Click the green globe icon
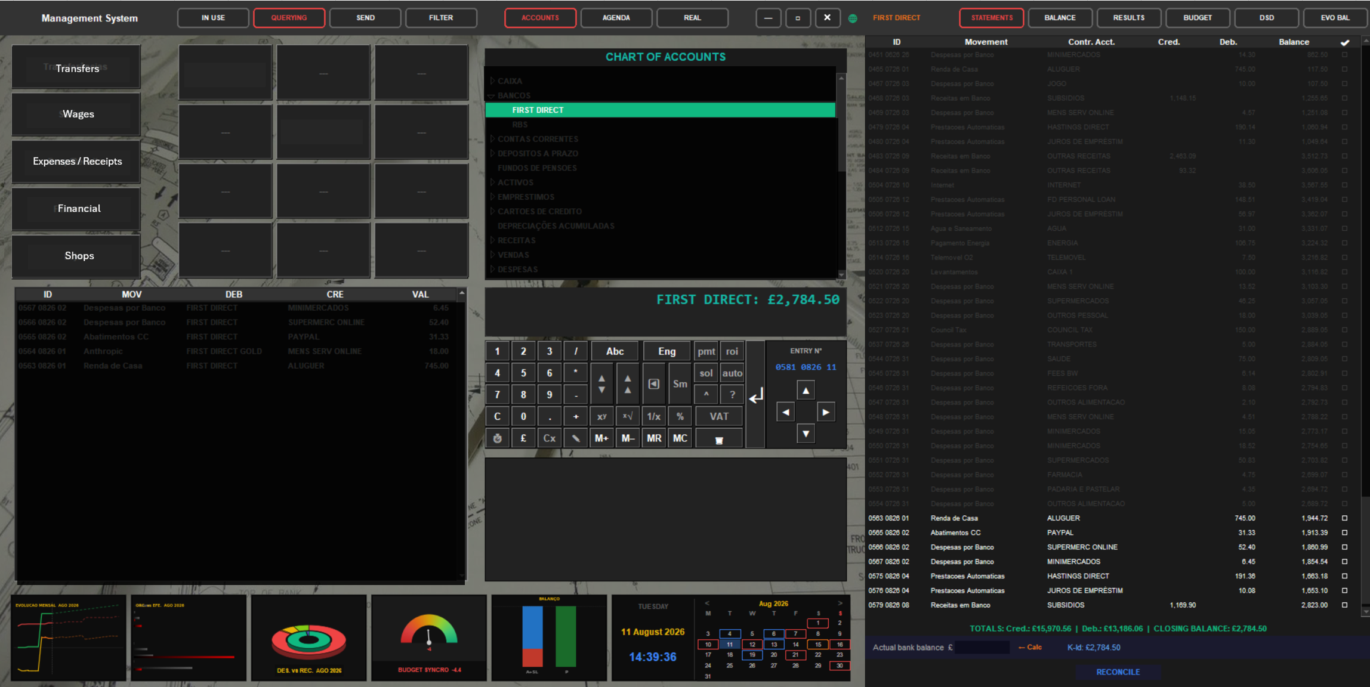 [x=853, y=18]
